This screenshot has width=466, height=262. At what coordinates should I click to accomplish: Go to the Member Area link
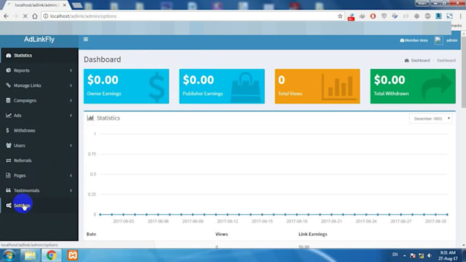(414, 40)
